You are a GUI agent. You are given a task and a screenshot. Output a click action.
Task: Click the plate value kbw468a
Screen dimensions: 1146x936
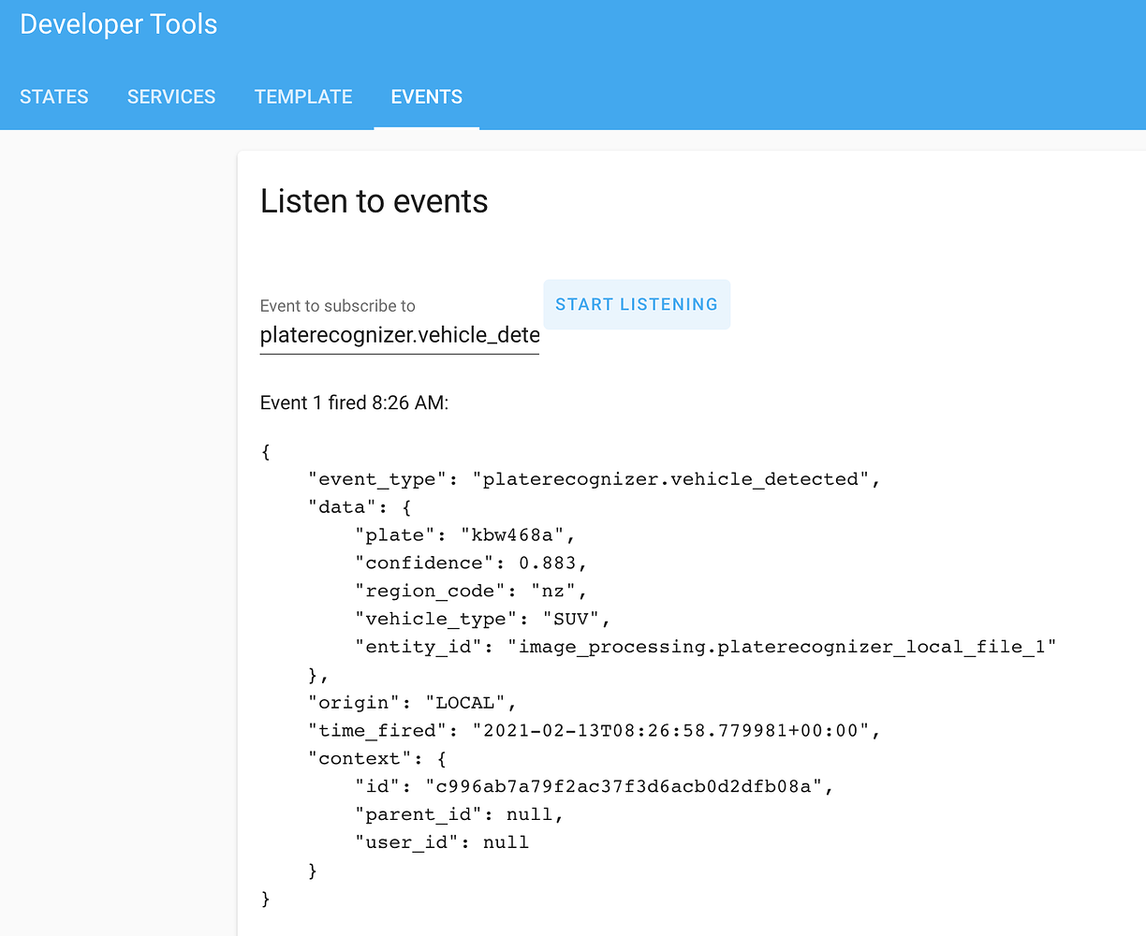pyautogui.click(x=513, y=535)
